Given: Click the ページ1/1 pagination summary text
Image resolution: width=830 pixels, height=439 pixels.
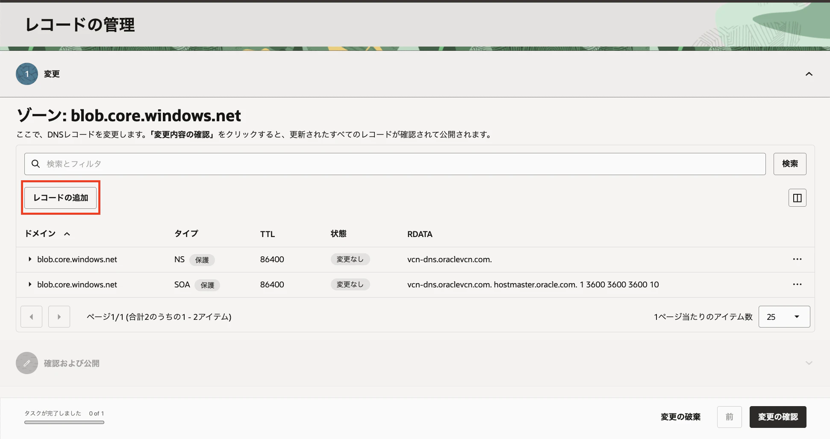Looking at the screenshot, I should tap(159, 317).
